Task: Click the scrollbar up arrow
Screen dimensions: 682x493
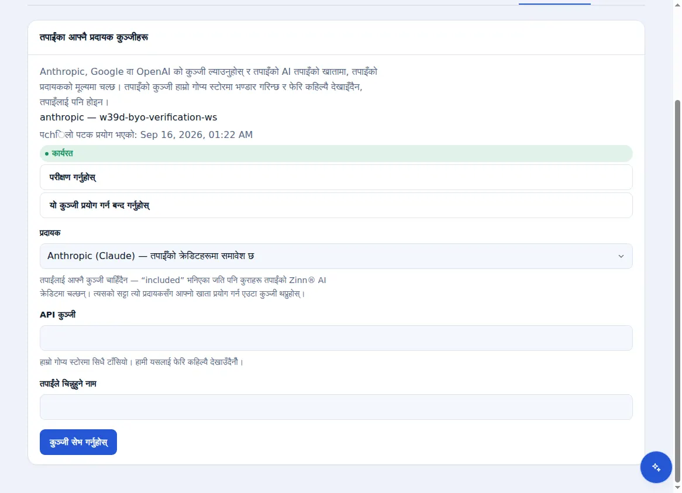Action: tap(677, 5)
